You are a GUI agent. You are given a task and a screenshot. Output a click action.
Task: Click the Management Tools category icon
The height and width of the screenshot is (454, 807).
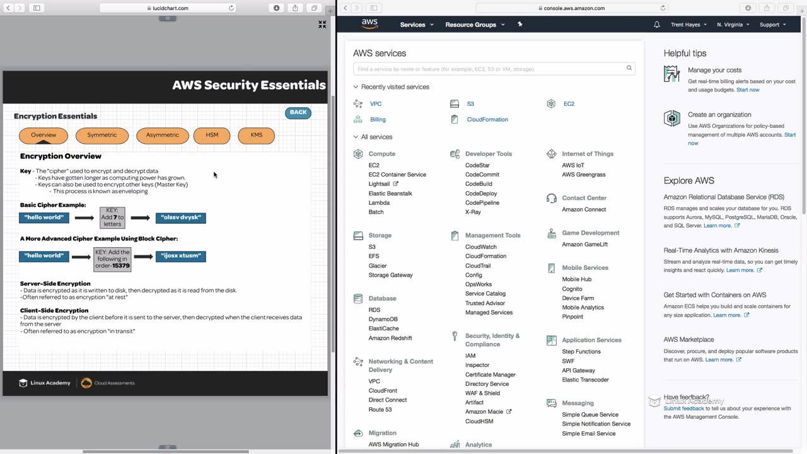coord(455,235)
